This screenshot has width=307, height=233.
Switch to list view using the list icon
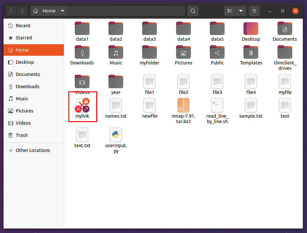pyautogui.click(x=229, y=11)
